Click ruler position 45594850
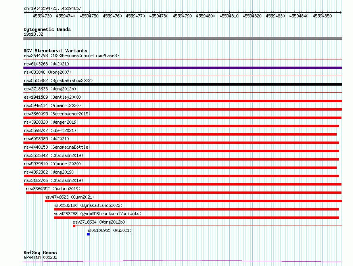 click(x=322, y=16)
